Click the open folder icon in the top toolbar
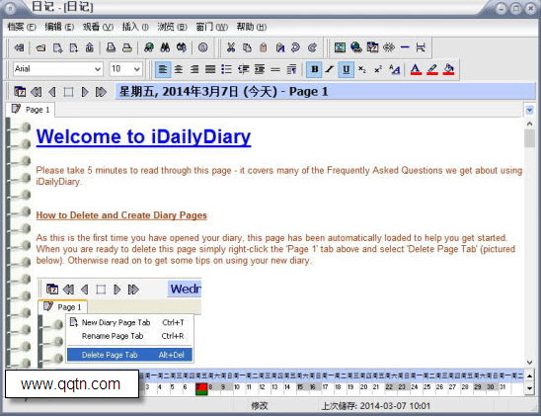This screenshot has height=417, width=541. tap(40, 47)
